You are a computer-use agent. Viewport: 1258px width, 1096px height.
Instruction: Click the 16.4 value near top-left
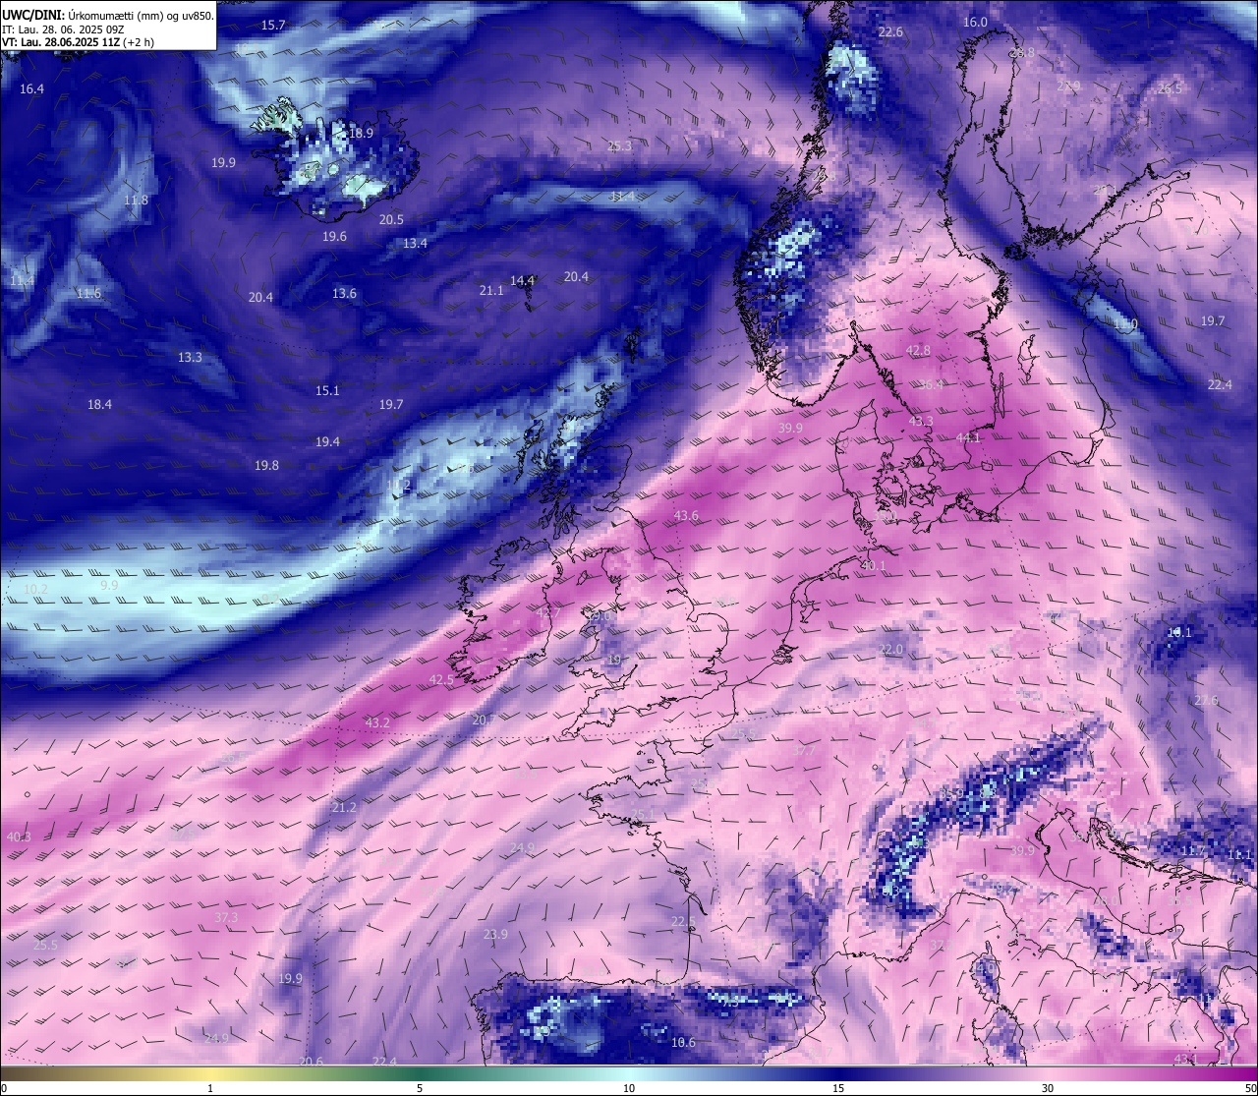(31, 89)
